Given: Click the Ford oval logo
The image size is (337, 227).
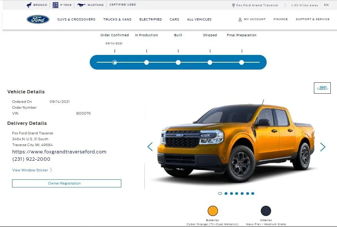Looking at the screenshot, I should 38,19.
